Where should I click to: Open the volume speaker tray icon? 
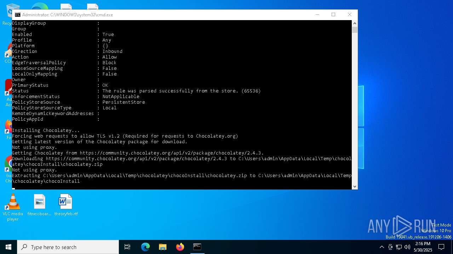[x=407, y=247]
